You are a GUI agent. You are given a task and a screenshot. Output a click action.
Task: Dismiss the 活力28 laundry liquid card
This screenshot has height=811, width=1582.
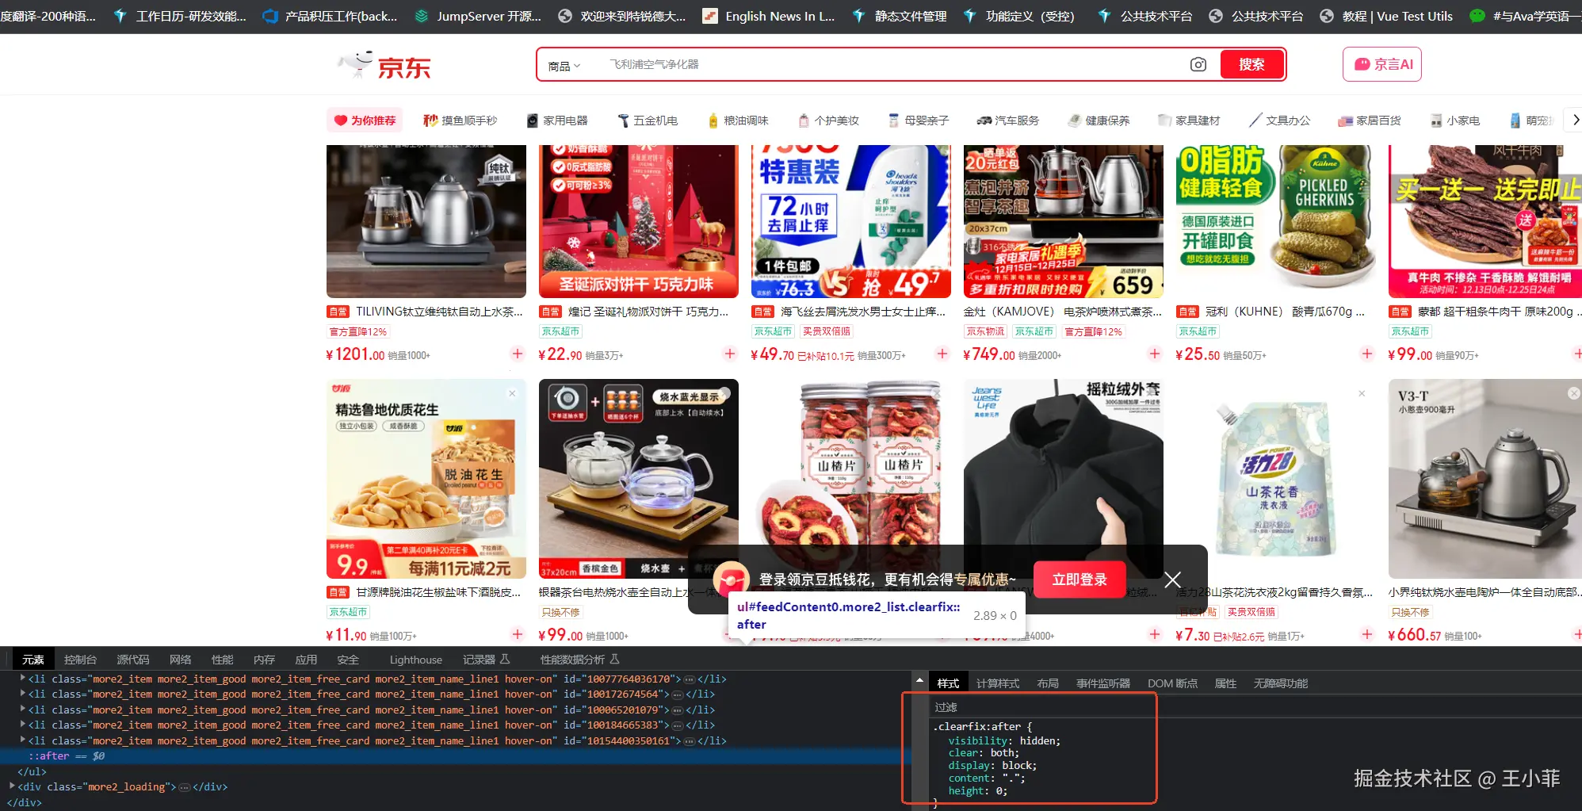click(1362, 393)
